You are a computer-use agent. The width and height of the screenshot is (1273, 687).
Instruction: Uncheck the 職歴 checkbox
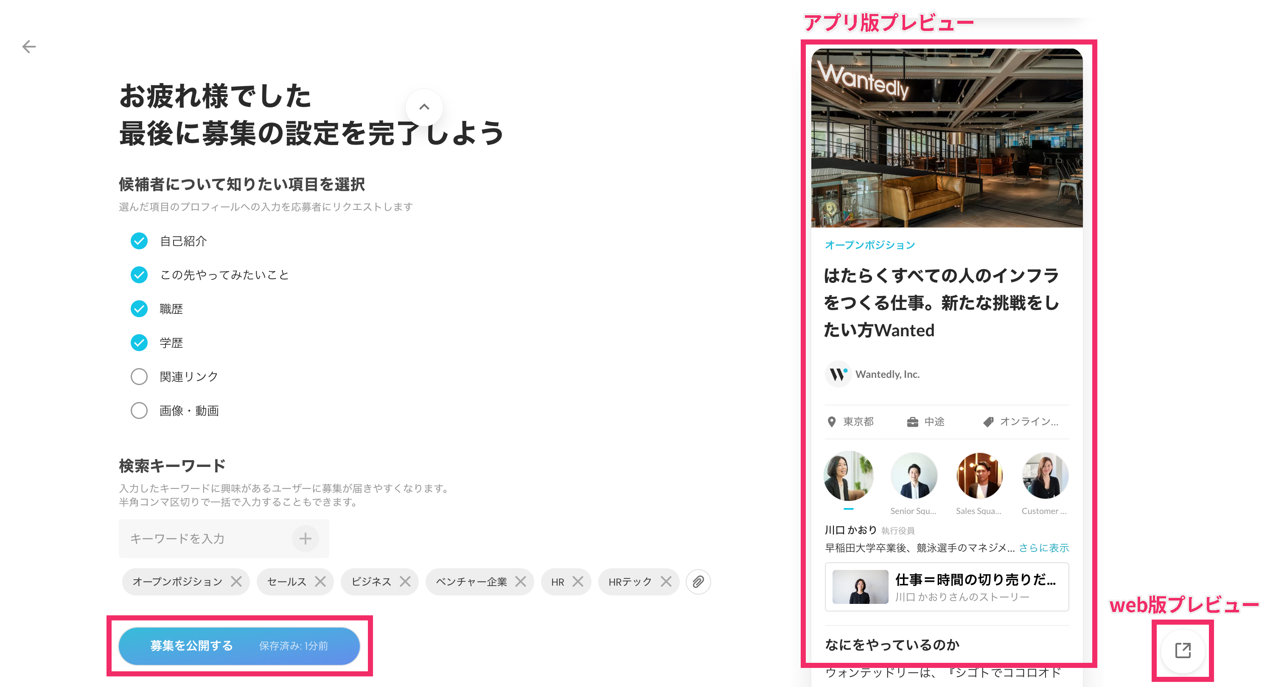click(139, 309)
